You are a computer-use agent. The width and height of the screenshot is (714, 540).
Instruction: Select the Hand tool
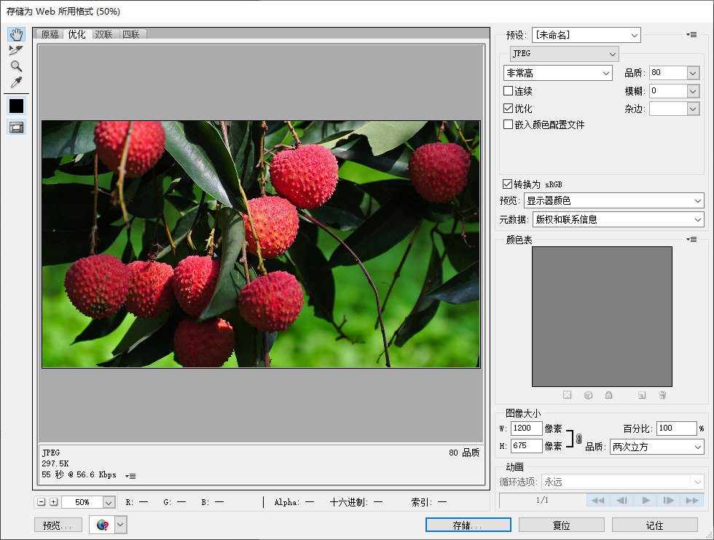(x=16, y=34)
